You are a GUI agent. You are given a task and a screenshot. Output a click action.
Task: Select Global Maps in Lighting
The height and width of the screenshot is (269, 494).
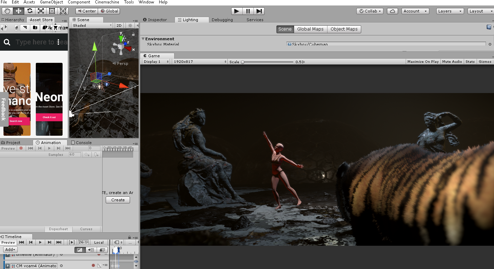(310, 29)
